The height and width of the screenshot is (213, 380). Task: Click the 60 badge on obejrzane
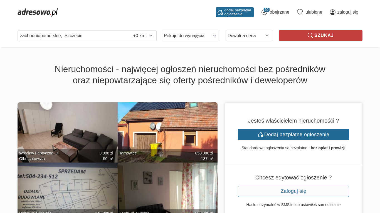[267, 10]
